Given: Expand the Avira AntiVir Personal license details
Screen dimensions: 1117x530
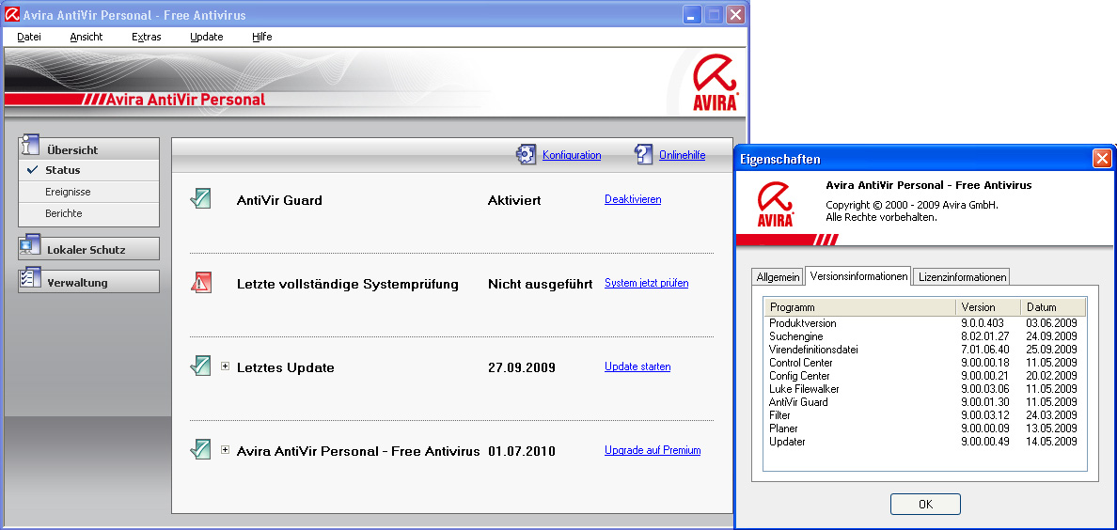Looking at the screenshot, I should (225, 449).
